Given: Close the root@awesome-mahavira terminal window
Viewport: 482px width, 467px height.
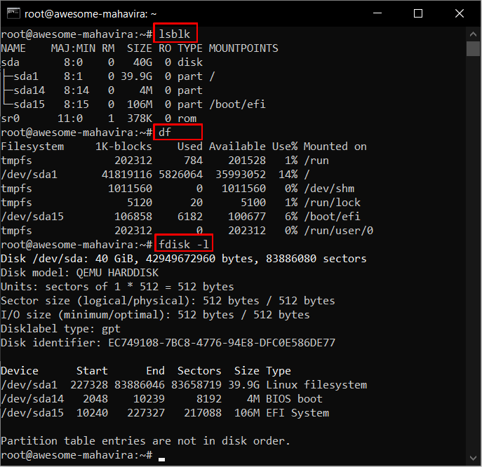Looking at the screenshot, I should coord(460,13).
